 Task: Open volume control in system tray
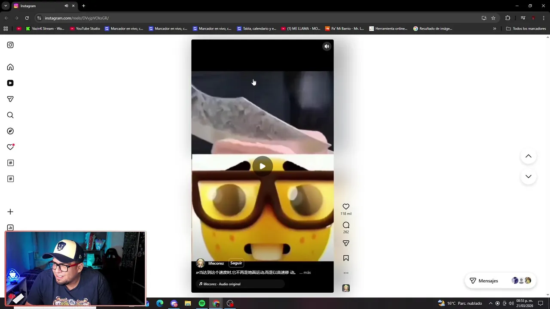[511, 303]
